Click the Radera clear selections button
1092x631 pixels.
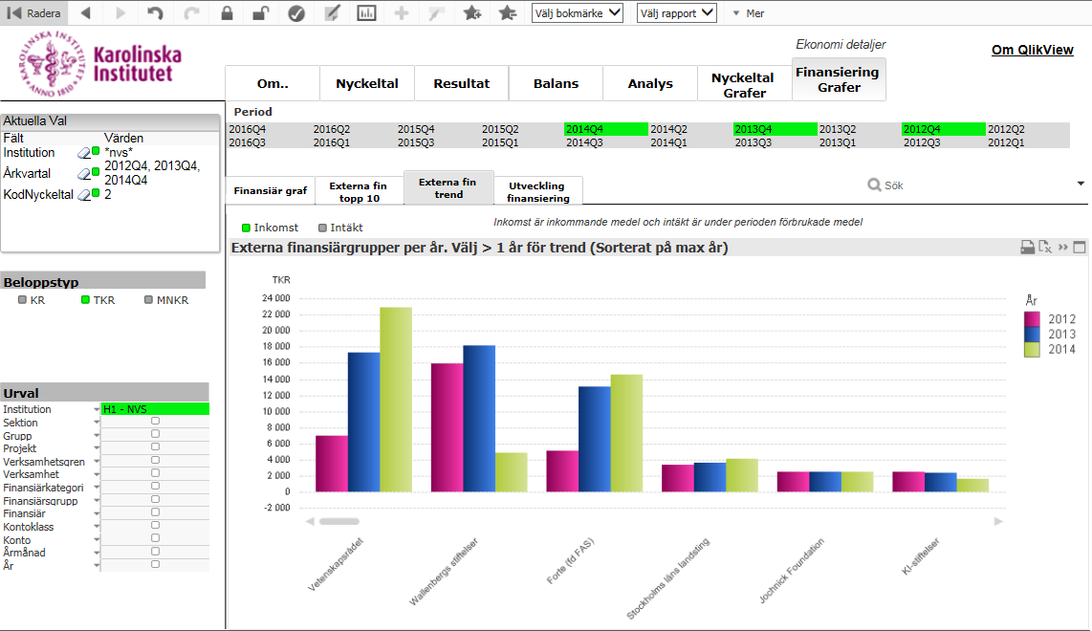33,13
